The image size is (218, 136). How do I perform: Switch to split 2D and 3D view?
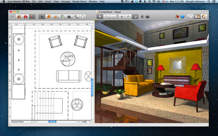(x=197, y=17)
